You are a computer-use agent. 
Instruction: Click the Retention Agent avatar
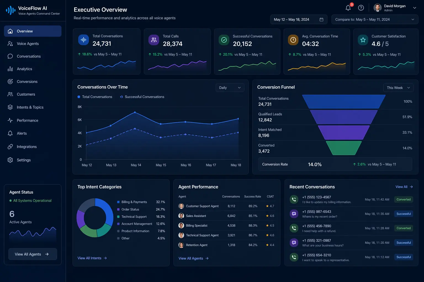(181, 245)
